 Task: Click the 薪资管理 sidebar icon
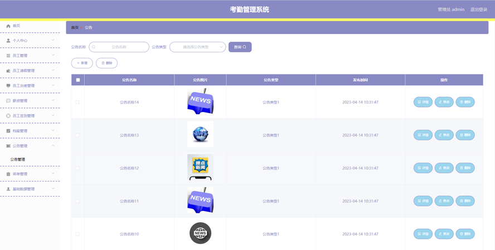tap(8, 101)
